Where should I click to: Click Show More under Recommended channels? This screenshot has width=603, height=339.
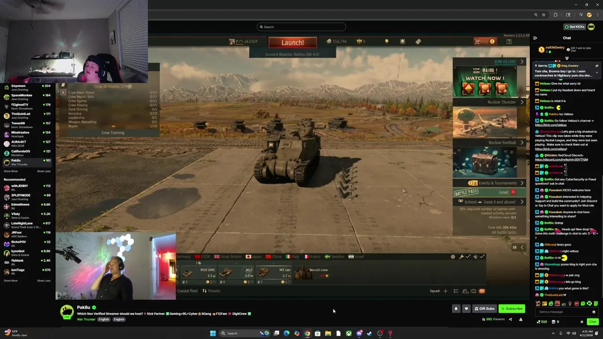tap(10, 281)
